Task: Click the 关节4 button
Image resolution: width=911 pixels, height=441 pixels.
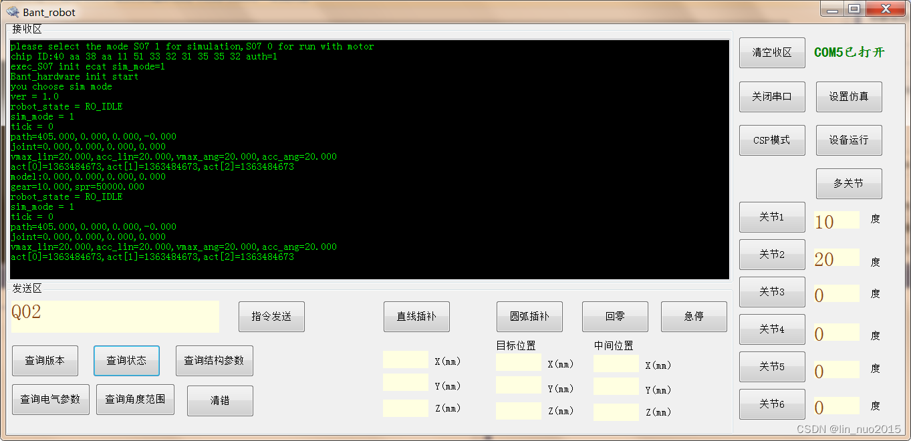Action: click(x=772, y=329)
